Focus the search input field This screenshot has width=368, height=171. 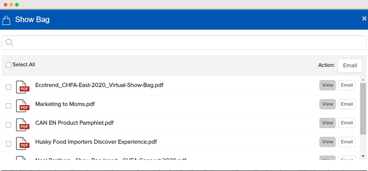pos(188,43)
